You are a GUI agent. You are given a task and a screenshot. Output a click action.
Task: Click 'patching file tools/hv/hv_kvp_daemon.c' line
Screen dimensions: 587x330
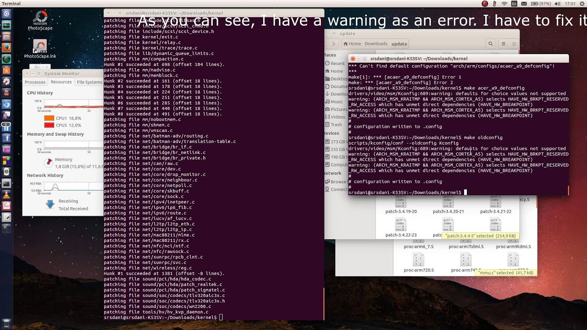click(156, 312)
